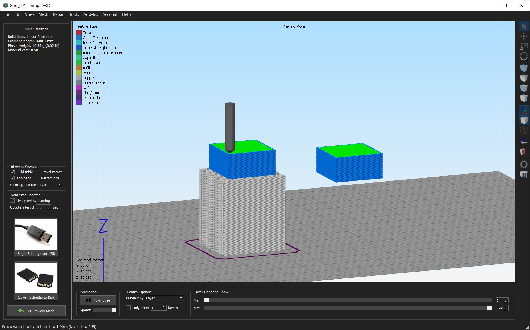Open the Account menu
Screen dimensions: 530x330
pos(110,14)
